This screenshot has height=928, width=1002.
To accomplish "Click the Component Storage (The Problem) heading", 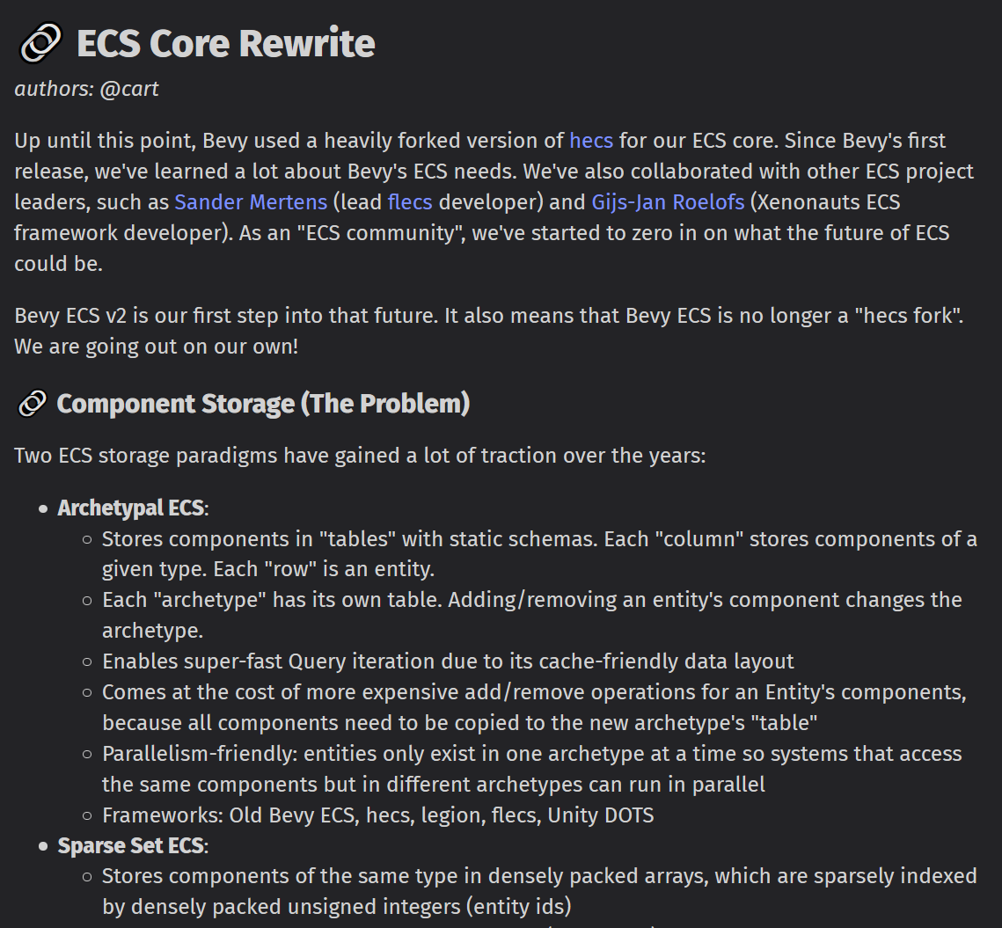I will [263, 404].
